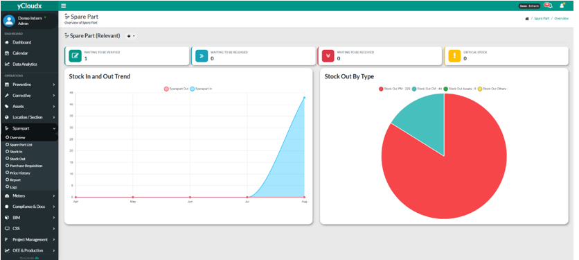Click the Location / Section globe icon

click(7, 117)
